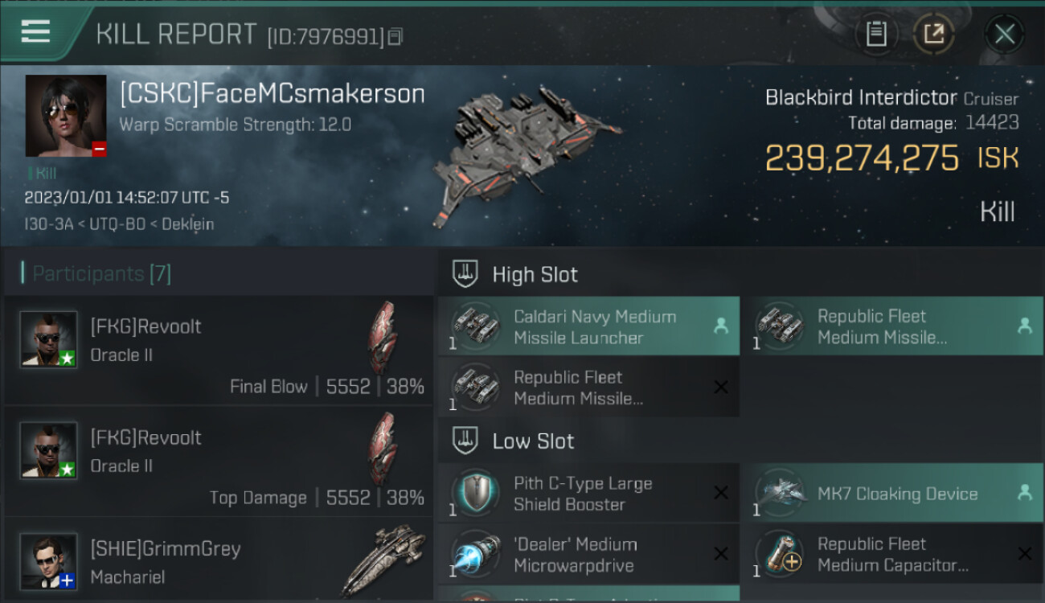Close the kill report window
Screen dimensions: 1045x603
[x=1004, y=34]
